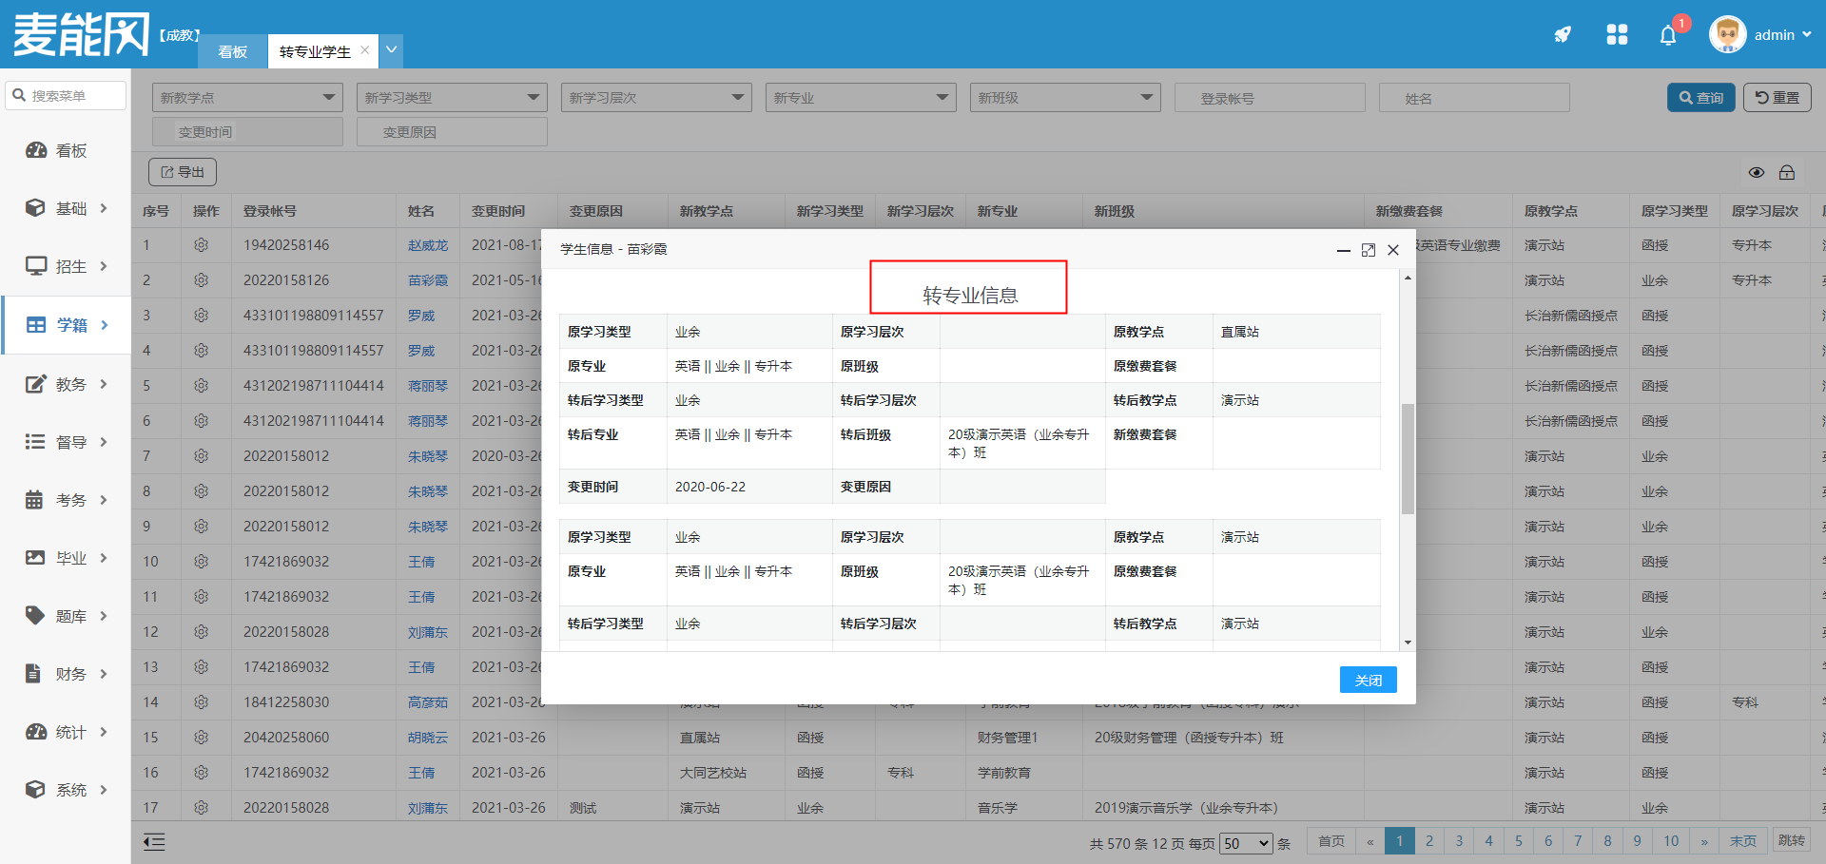Maximize the student info dialog
Viewport: 1826px width, 864px height.
click(x=1369, y=250)
